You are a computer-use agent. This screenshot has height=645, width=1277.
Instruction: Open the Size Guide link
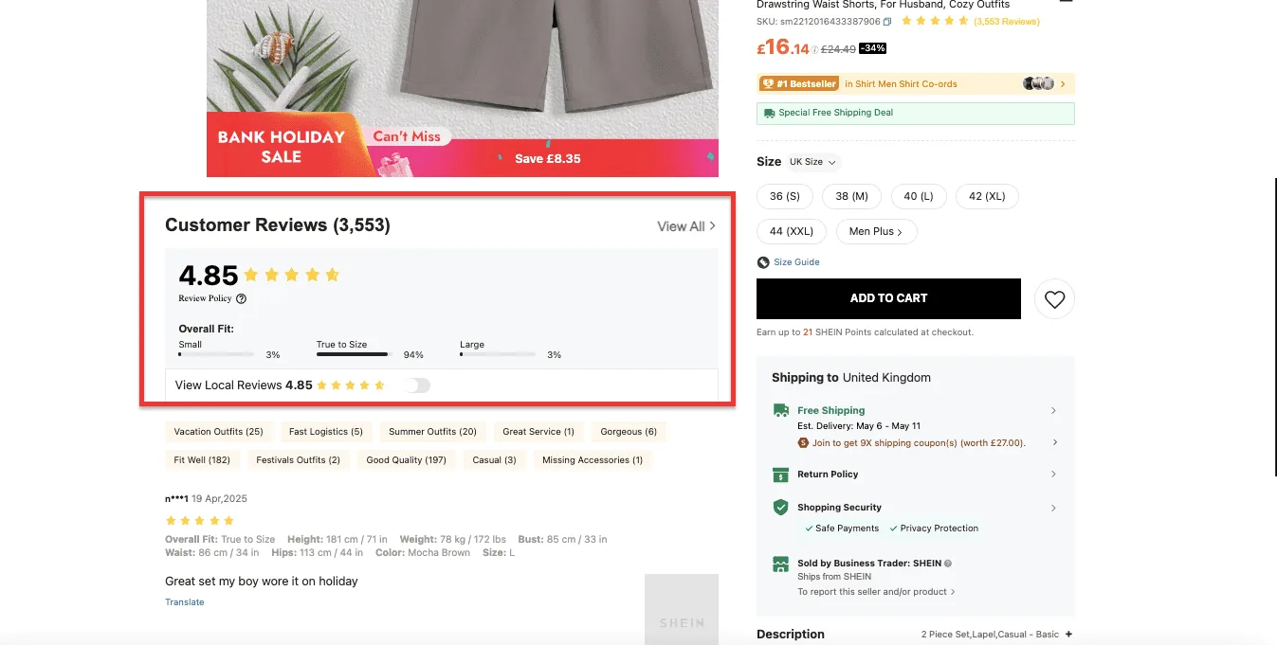[796, 262]
